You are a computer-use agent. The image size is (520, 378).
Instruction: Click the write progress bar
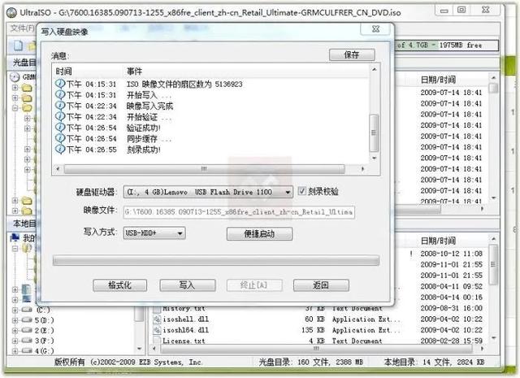216,260
